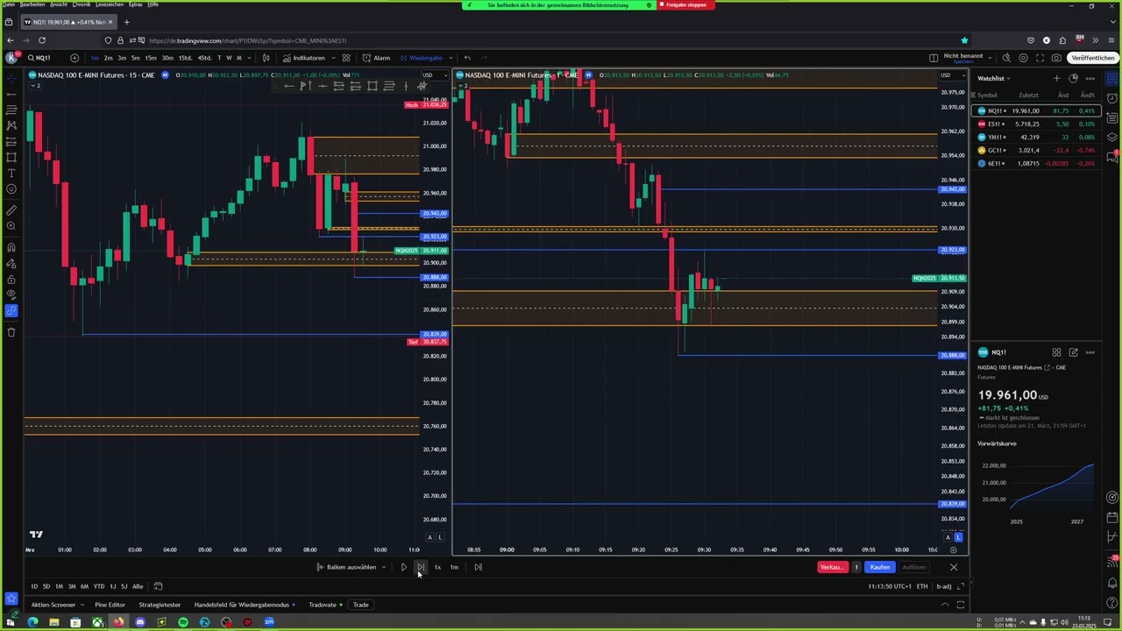Select the 15m timeframe
This screenshot has width=1122, height=631.
tap(151, 58)
